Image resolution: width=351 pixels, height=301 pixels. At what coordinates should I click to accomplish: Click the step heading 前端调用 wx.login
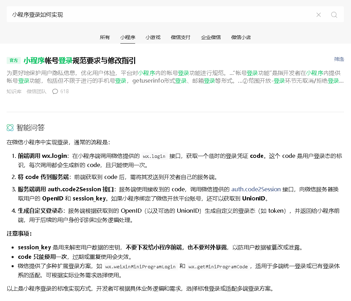coord(42,156)
